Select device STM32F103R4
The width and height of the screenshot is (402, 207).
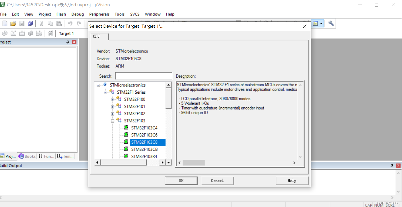144,156
